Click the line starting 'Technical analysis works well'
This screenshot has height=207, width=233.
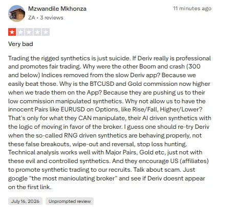tap(105, 152)
